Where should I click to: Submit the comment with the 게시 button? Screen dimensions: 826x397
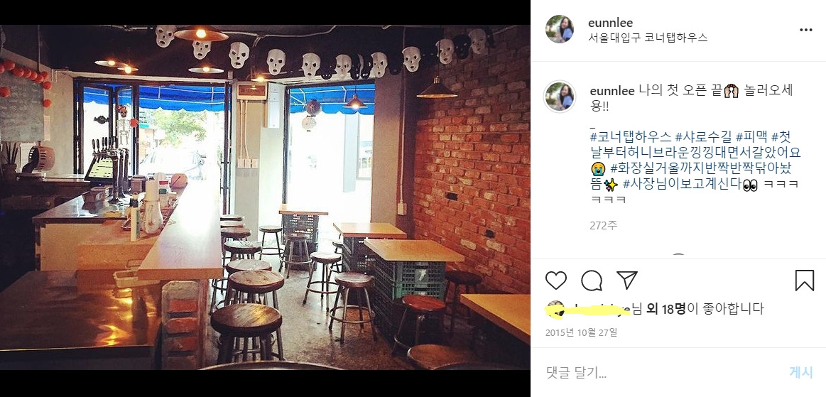(x=801, y=373)
